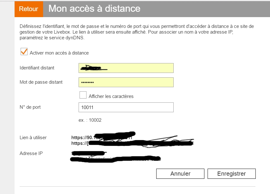Click the N° de port label
270x194 pixels.
point(30,107)
